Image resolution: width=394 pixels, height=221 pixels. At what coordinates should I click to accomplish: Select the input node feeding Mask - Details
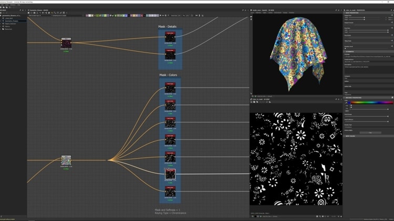[66, 42]
